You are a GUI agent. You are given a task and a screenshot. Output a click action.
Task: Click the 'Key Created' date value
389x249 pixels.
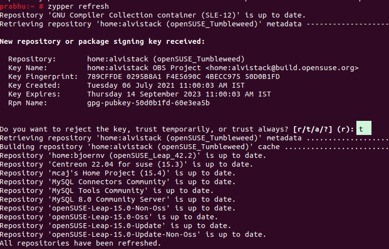tap(166, 85)
